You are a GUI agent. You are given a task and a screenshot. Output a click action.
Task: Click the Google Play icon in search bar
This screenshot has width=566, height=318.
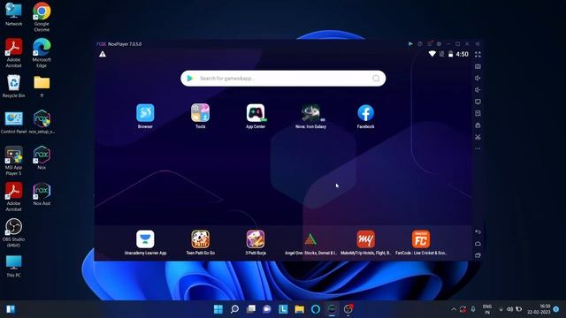tap(190, 79)
